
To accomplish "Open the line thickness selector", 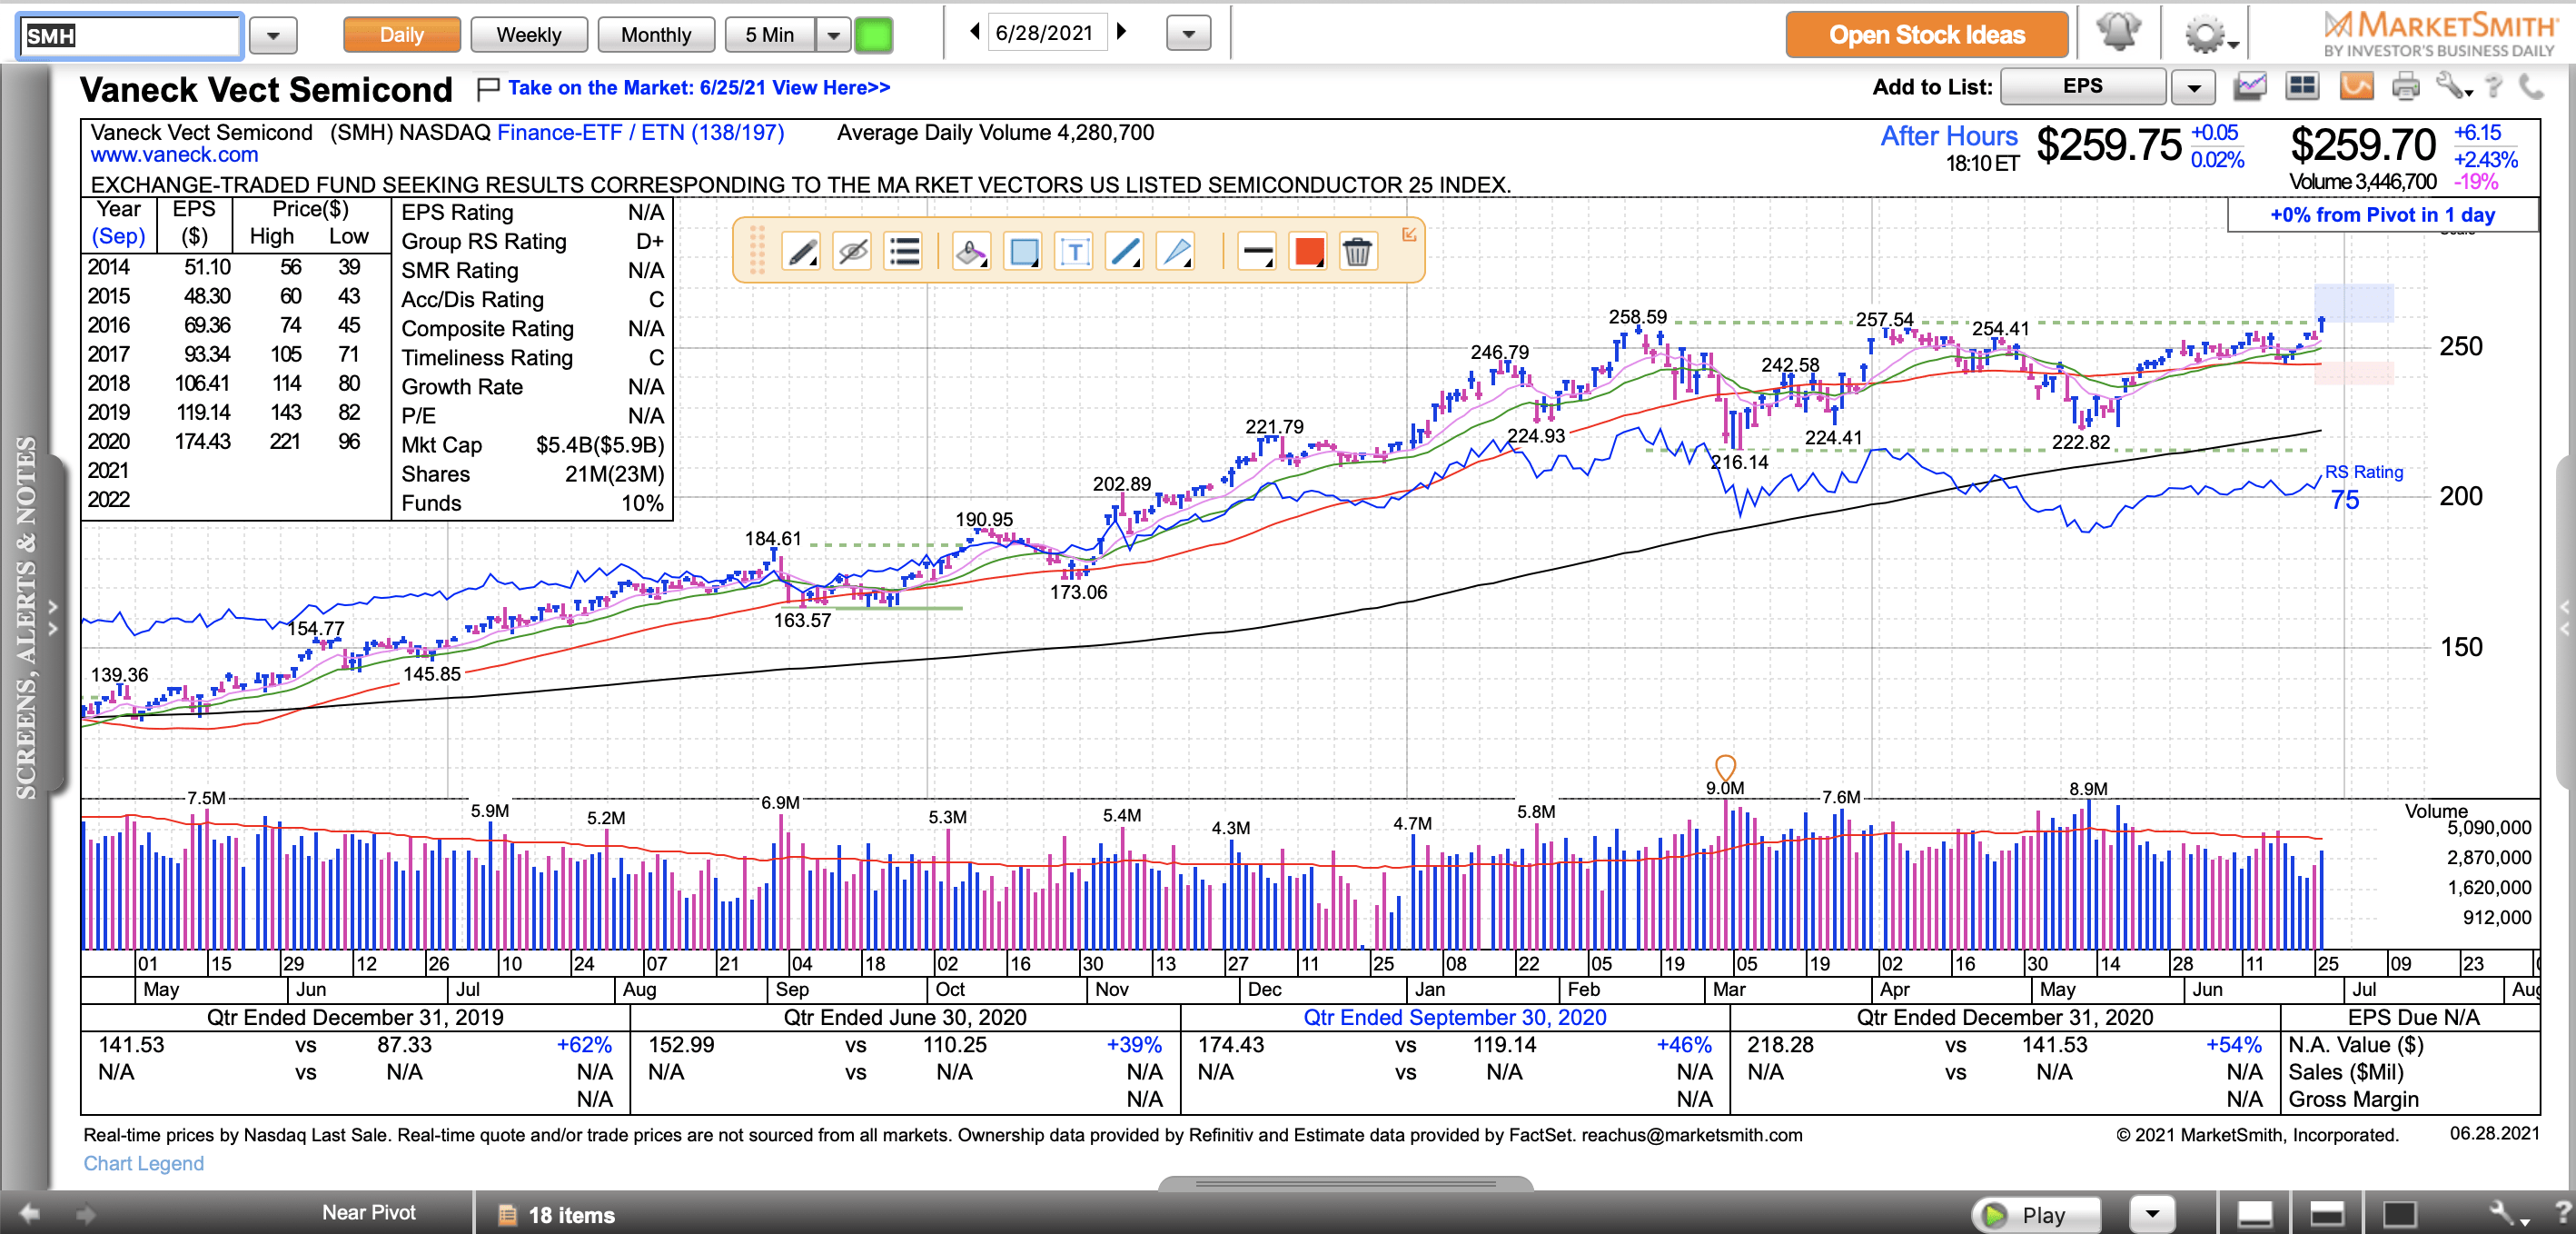I will tap(1256, 251).
